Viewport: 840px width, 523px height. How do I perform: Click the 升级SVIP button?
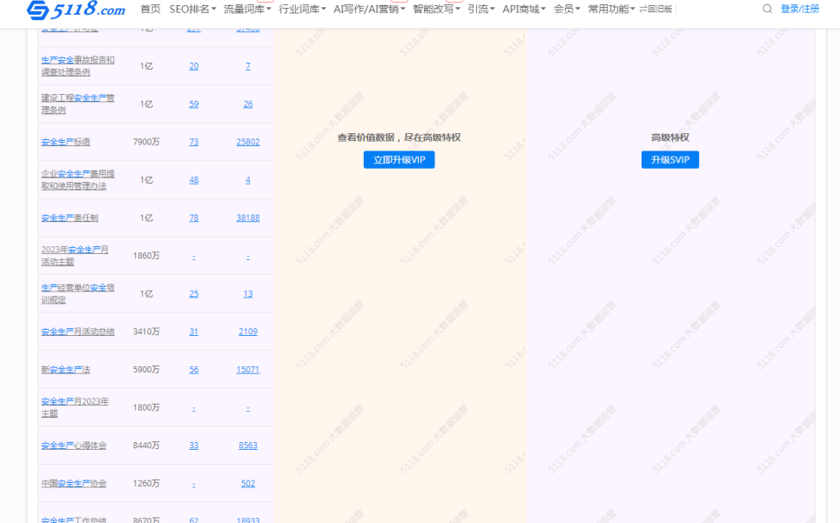pyautogui.click(x=670, y=159)
